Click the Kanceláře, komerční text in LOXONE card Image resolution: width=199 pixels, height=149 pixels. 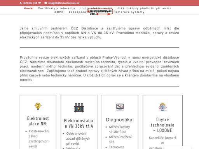click(162, 140)
